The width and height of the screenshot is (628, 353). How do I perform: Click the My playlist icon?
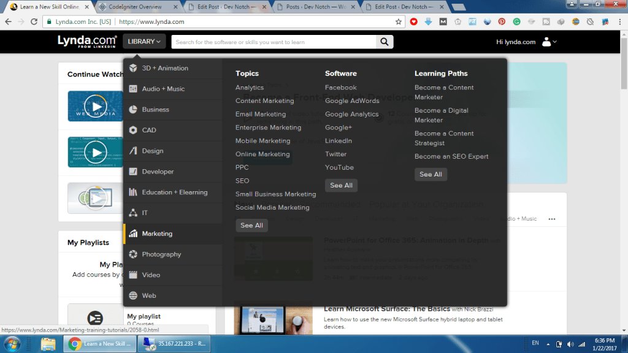point(95,318)
